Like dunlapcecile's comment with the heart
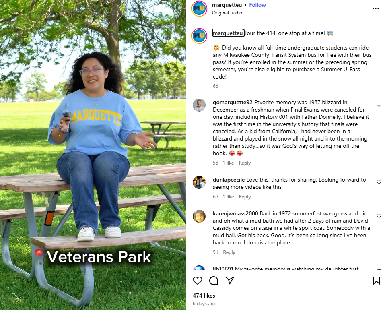 379,182
